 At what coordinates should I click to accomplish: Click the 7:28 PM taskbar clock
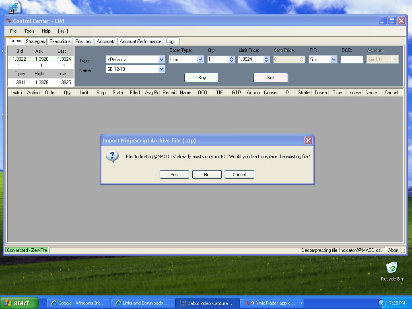397,303
